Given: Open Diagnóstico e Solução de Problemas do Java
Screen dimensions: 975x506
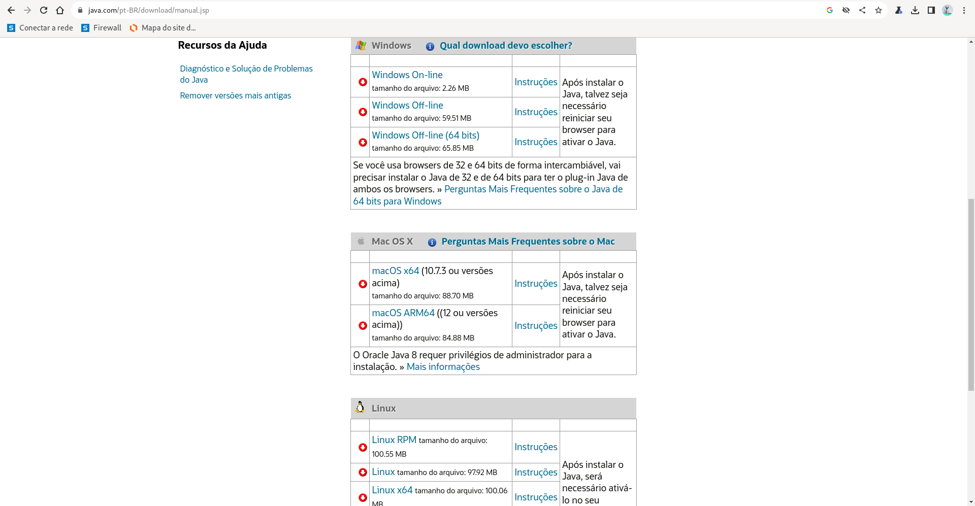Looking at the screenshot, I should [x=246, y=74].
